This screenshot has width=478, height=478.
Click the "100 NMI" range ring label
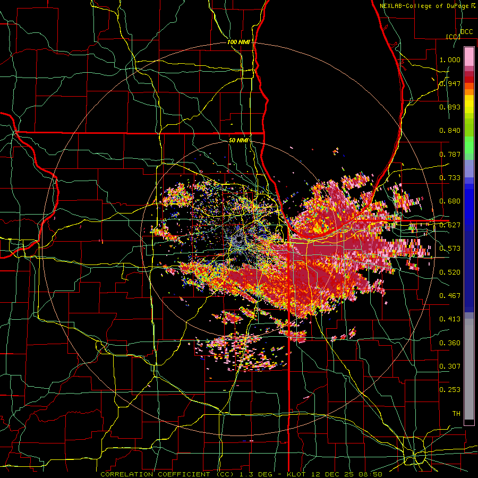pyautogui.click(x=238, y=42)
